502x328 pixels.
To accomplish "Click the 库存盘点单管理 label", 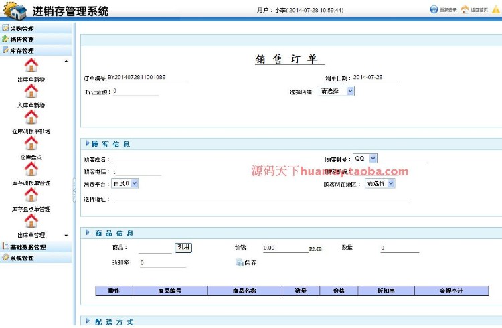I will [x=31, y=209].
